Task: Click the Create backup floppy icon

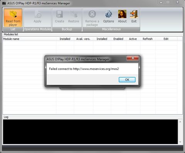Action: pos(59,14)
